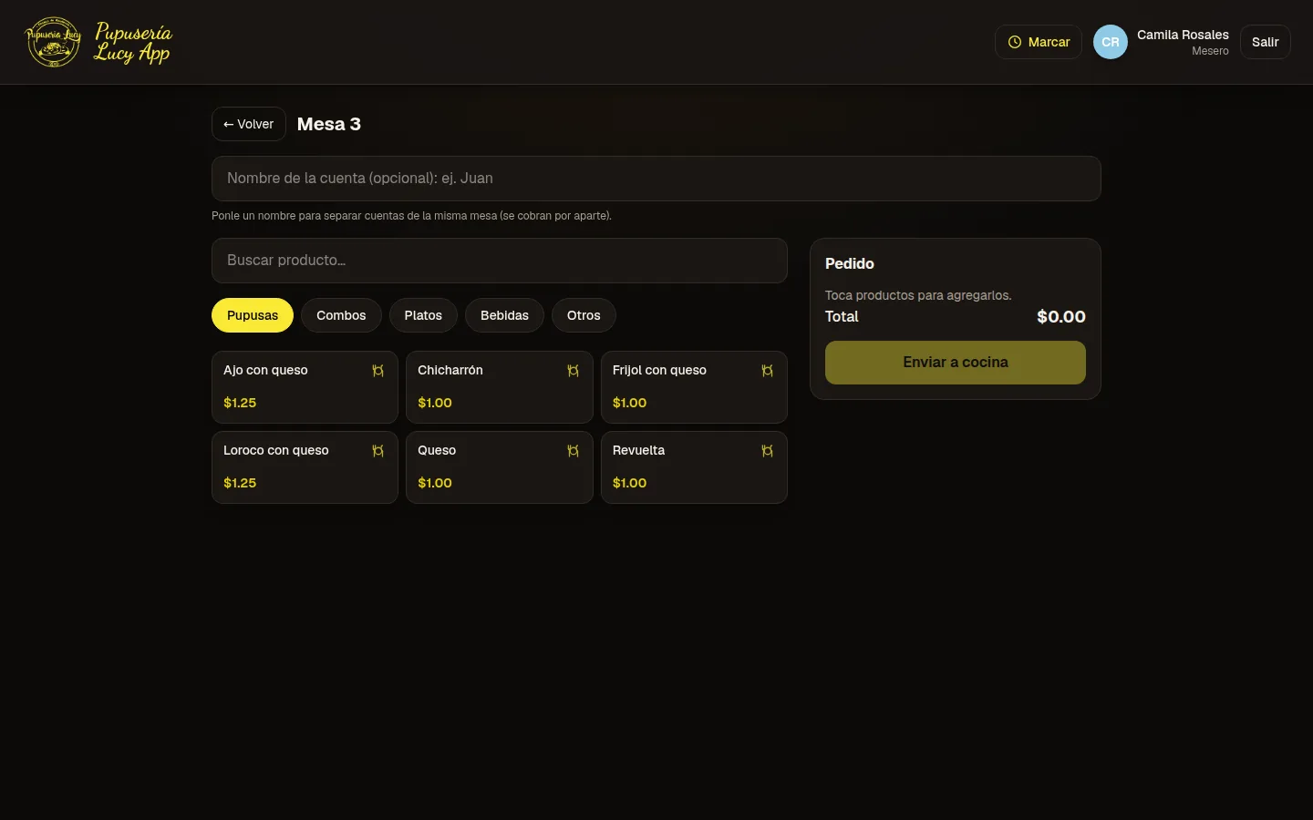Click the utensils icon on Revuelta card
1313x820 pixels.
point(767,451)
